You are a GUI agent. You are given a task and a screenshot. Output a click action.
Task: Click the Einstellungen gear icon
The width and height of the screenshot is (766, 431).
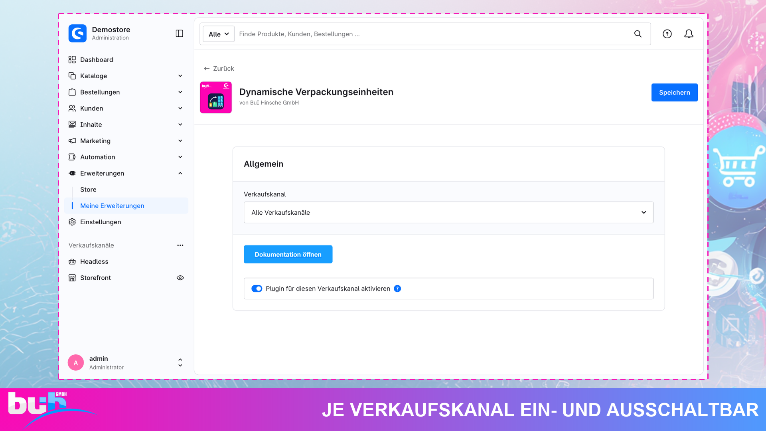pos(72,222)
